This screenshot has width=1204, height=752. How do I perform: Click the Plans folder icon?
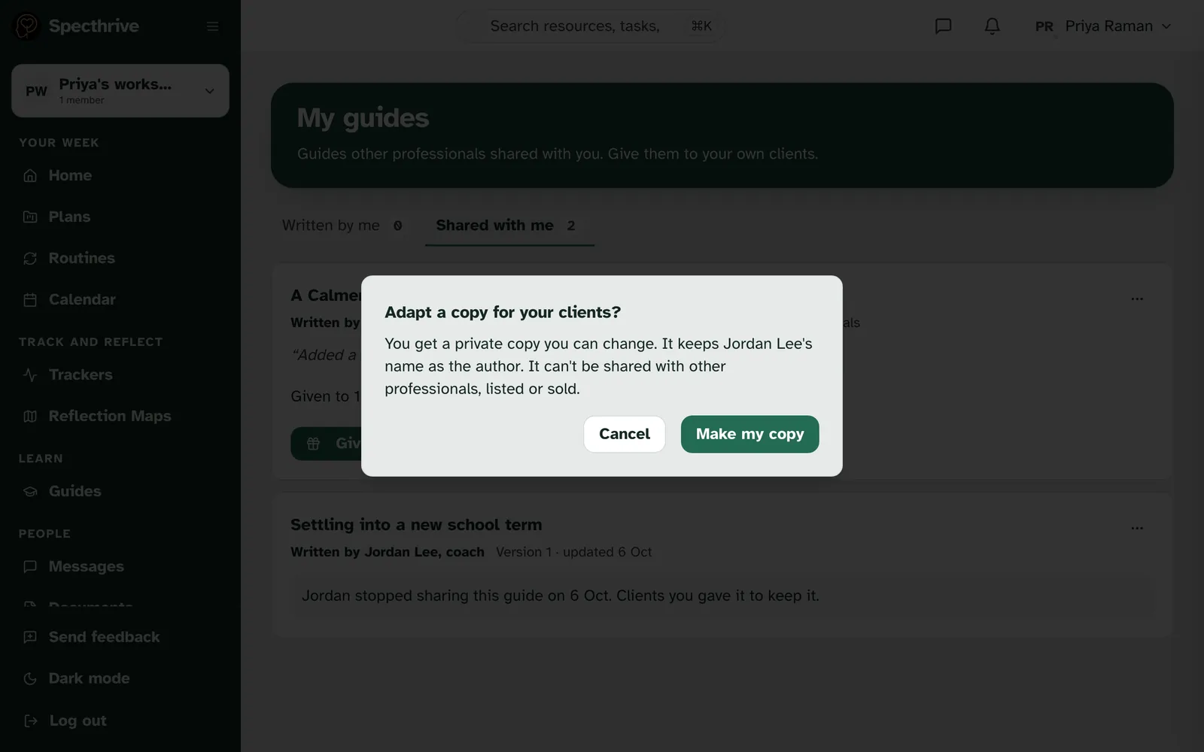pyautogui.click(x=30, y=217)
